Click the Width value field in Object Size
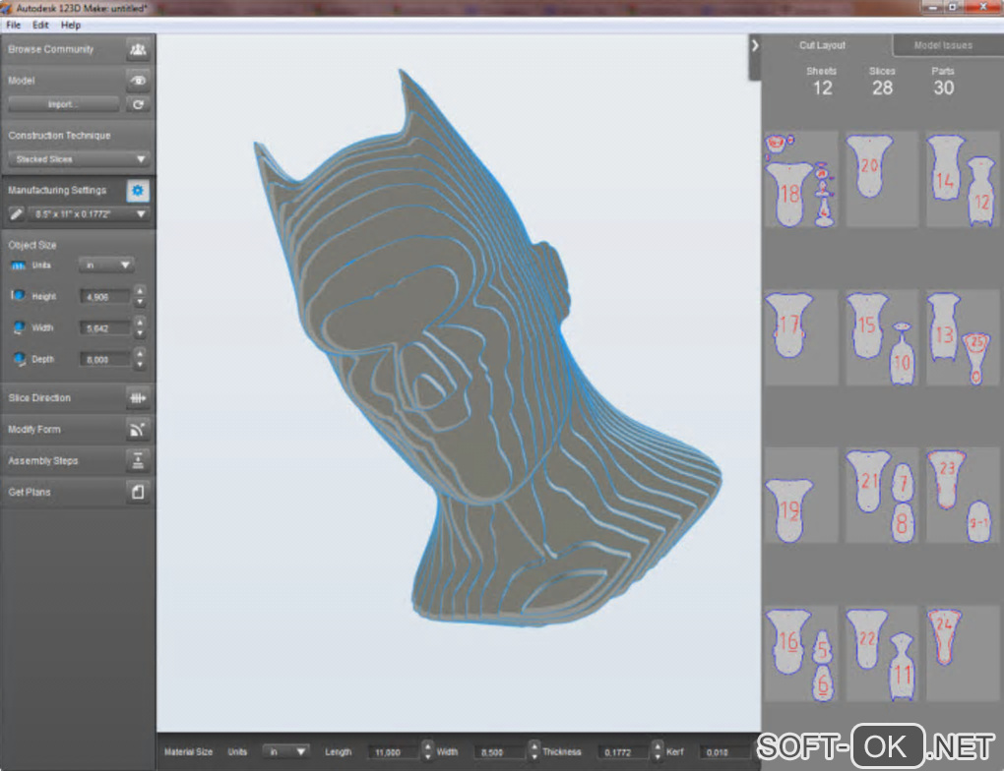The image size is (1004, 771). (105, 328)
